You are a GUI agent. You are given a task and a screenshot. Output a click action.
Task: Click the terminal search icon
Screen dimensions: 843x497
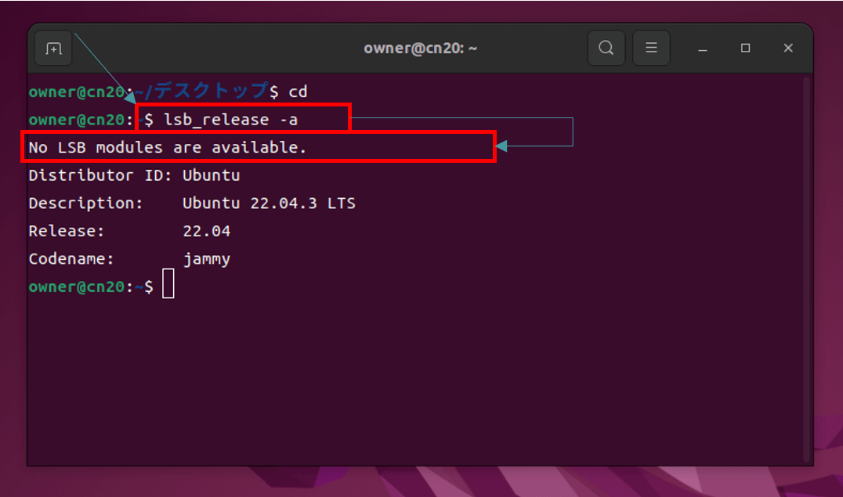[606, 49]
